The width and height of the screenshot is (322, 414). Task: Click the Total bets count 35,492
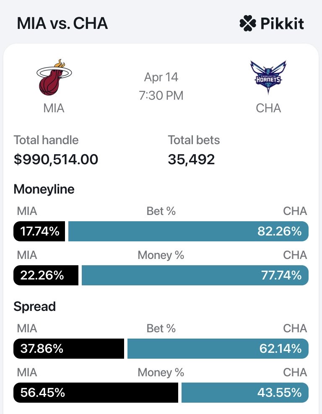(x=191, y=159)
